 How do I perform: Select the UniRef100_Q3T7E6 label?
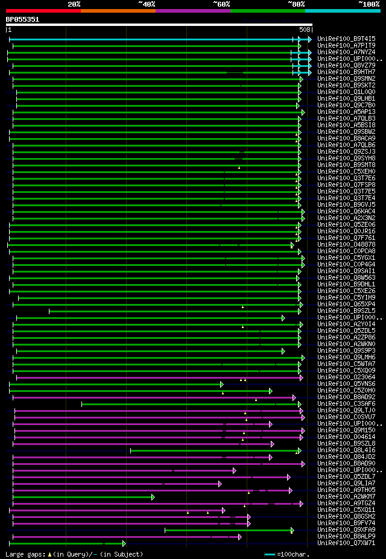(346, 178)
